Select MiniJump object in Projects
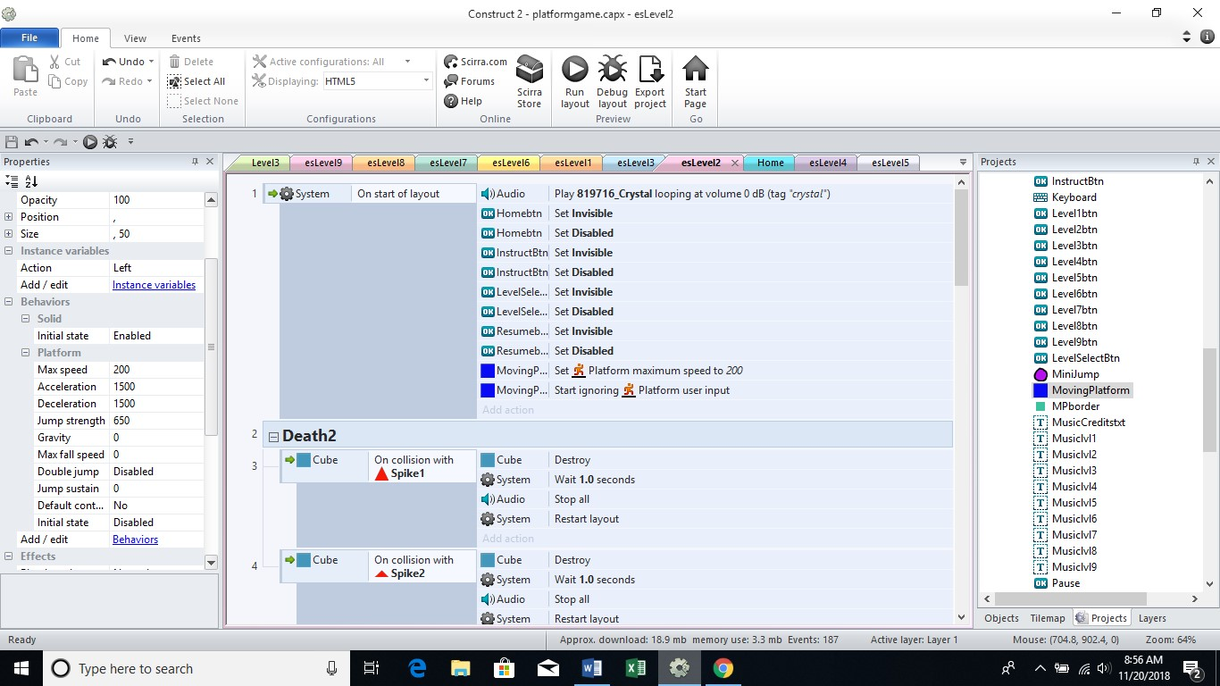The height and width of the screenshot is (686, 1220). click(1065, 374)
